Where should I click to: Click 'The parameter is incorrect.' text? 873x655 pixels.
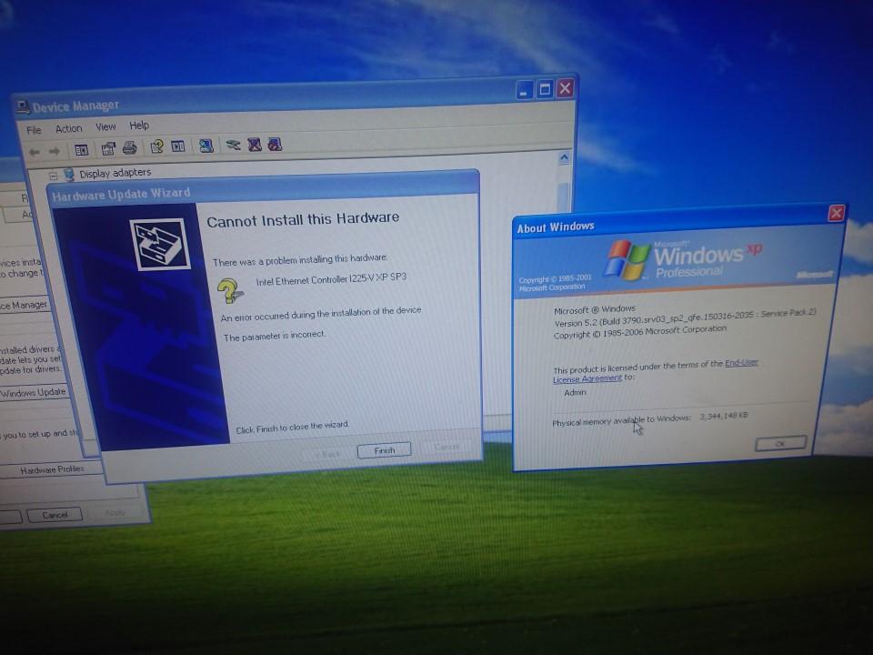click(x=274, y=336)
